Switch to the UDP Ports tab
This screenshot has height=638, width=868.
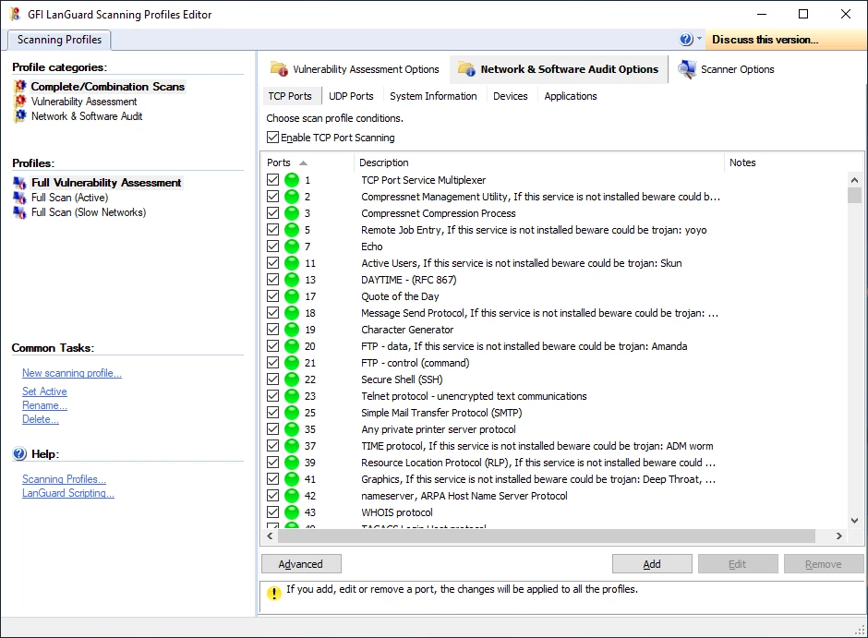pyautogui.click(x=350, y=95)
